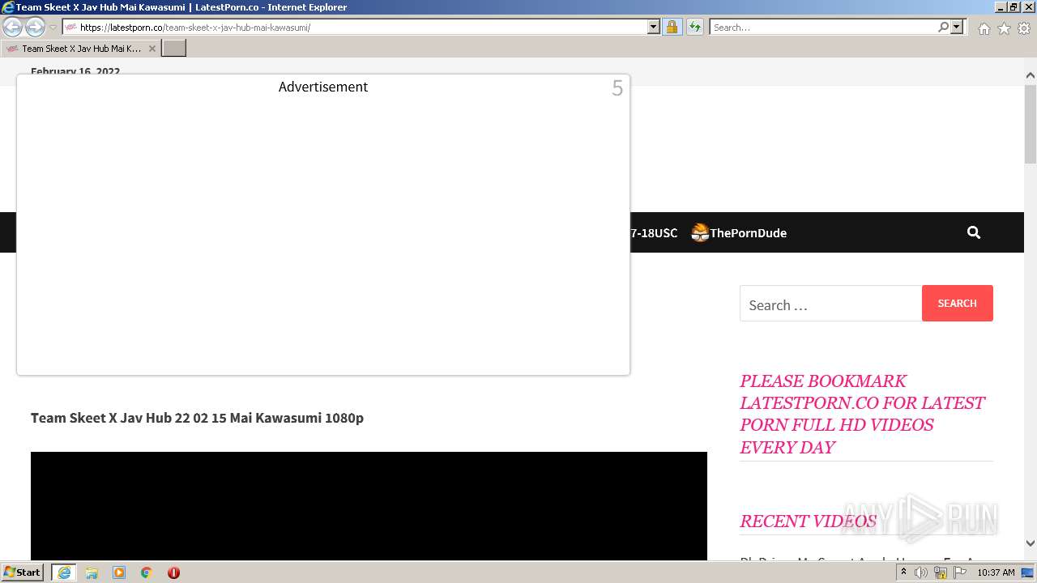Open the ThePornDude navigation link
The height and width of the screenshot is (583, 1037).
(739, 233)
